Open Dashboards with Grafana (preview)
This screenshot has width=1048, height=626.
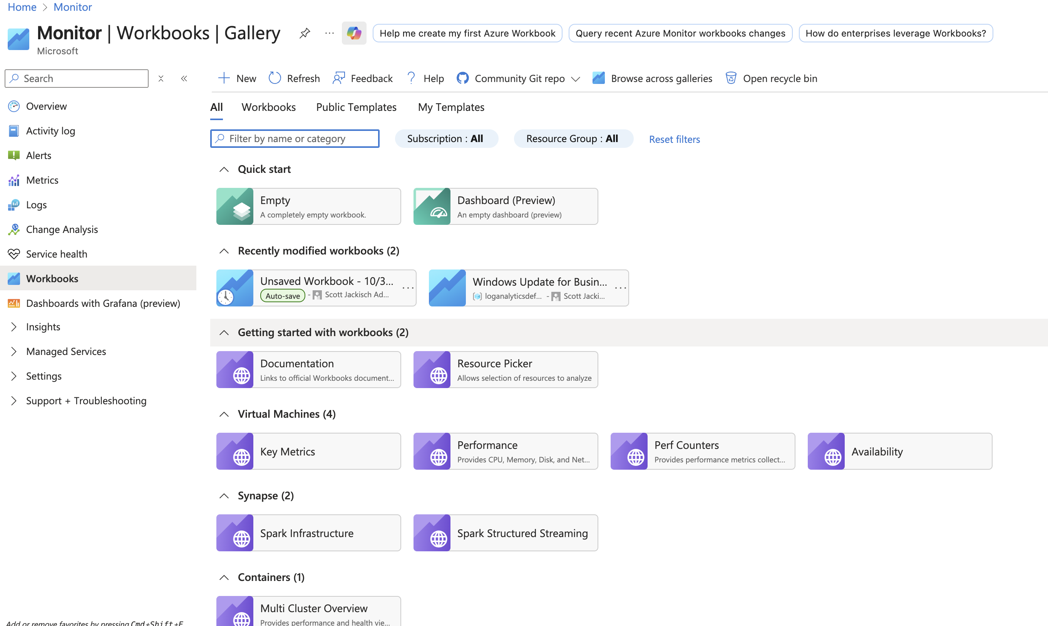(103, 303)
